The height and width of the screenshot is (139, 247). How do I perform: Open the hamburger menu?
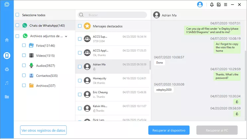[226, 5]
